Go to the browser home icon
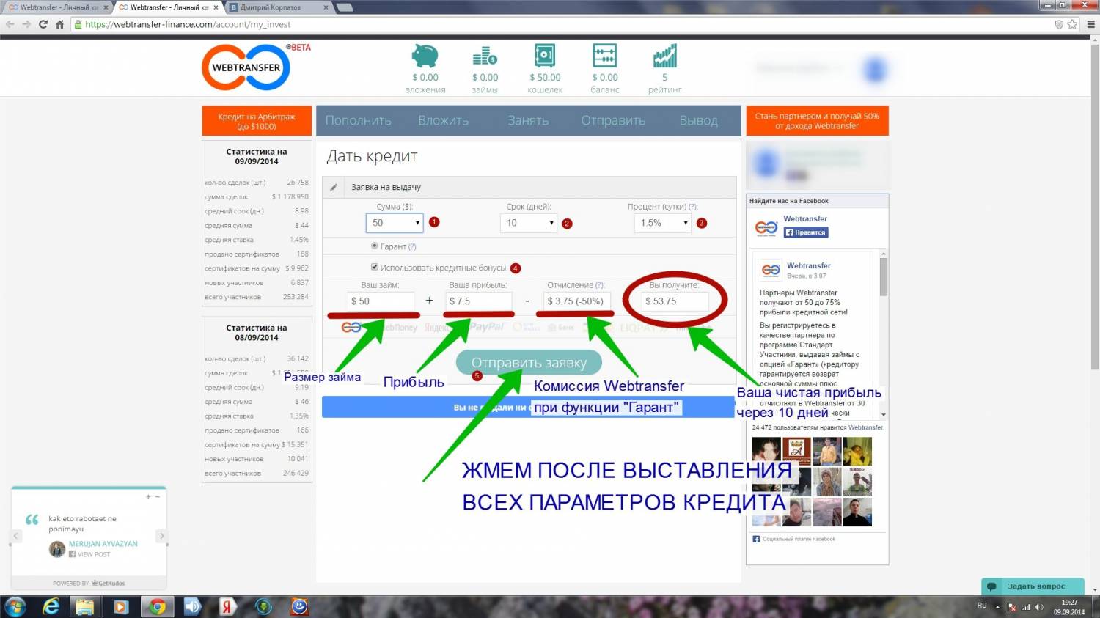 click(x=59, y=24)
